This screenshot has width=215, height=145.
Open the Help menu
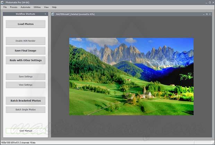(x=54, y=7)
